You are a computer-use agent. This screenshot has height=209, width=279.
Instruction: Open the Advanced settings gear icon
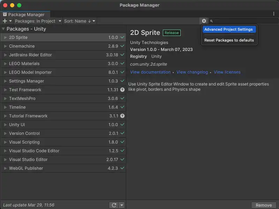tap(204, 21)
